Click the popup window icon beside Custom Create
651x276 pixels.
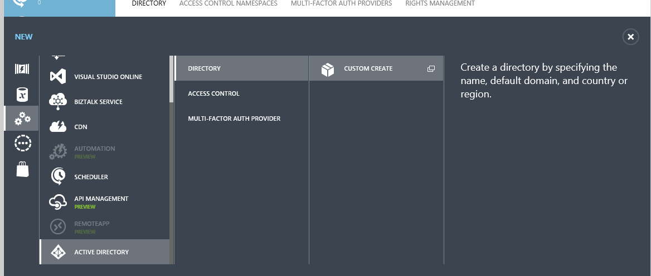431,69
